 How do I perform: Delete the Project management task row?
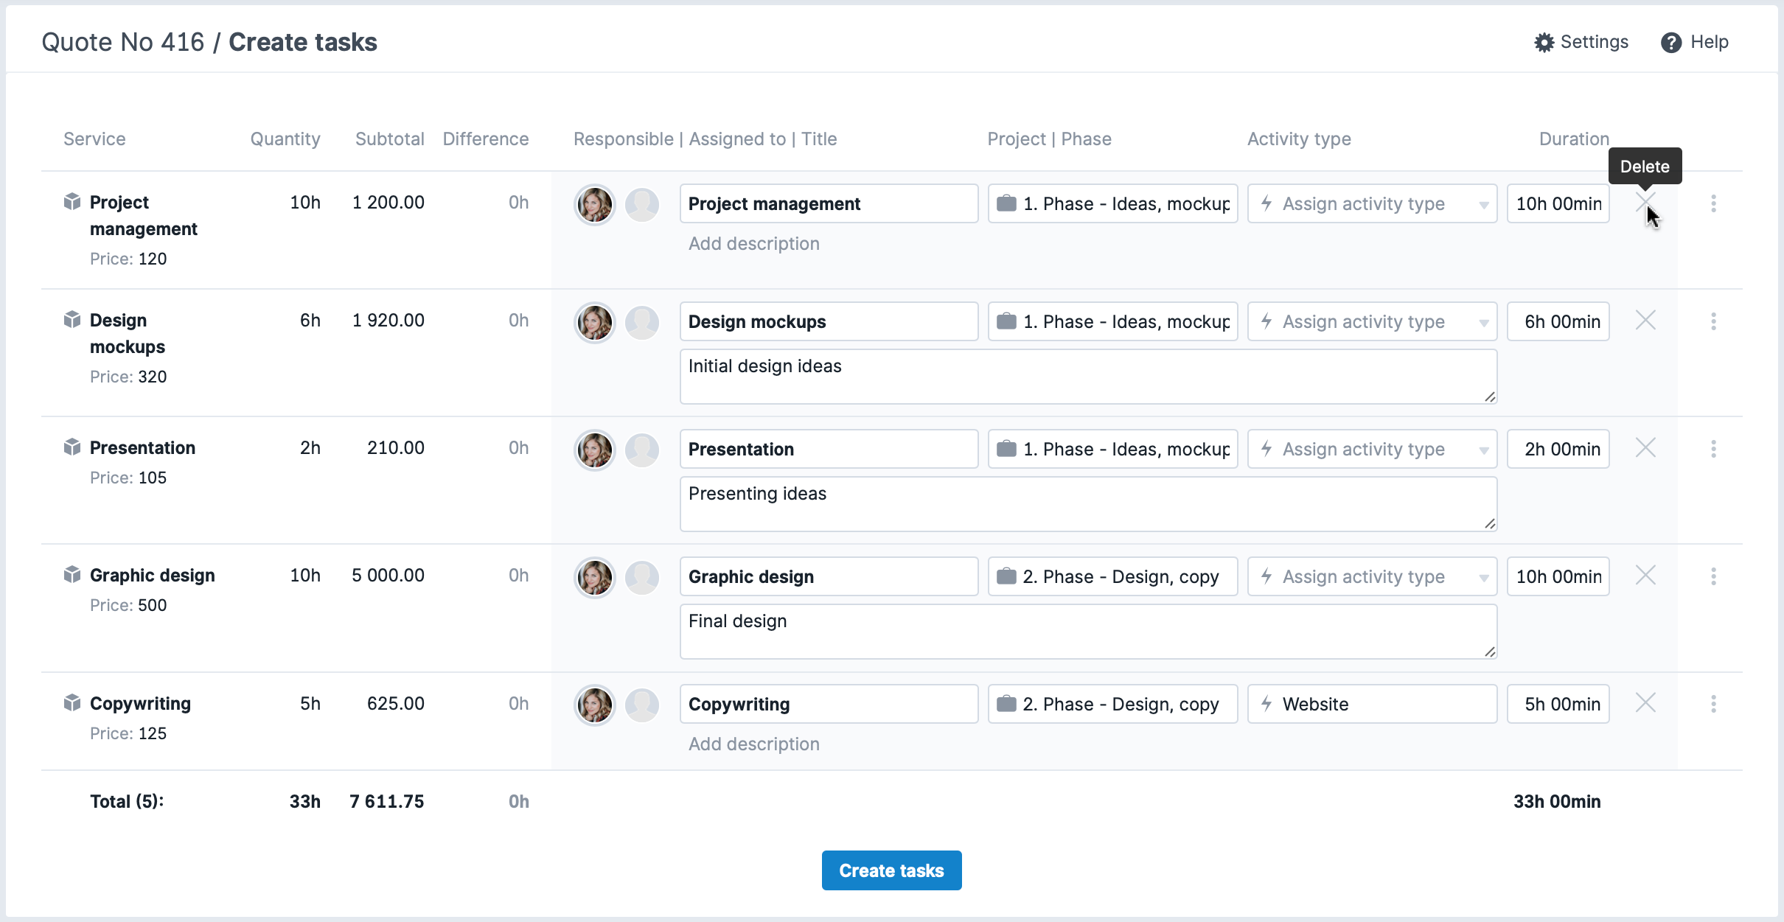point(1645,202)
